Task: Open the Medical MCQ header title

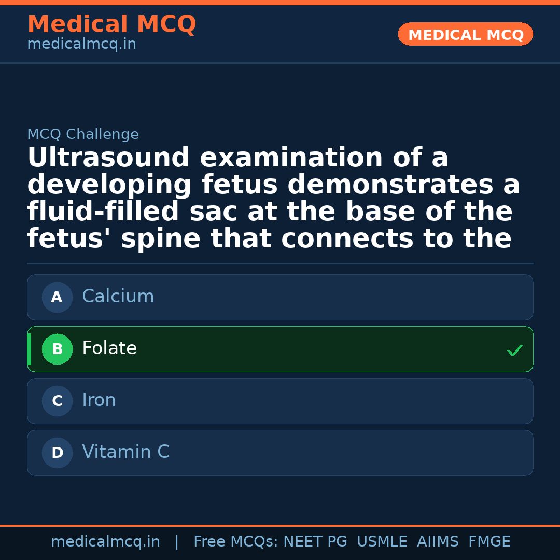Action: coord(111,24)
